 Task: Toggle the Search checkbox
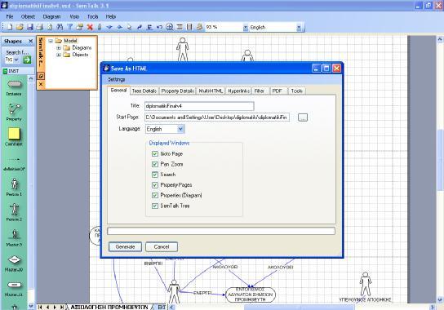(155, 175)
